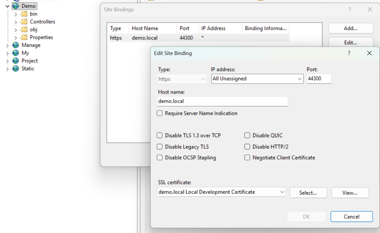Click inside the Host name field
The height and width of the screenshot is (233, 380).
222,101
